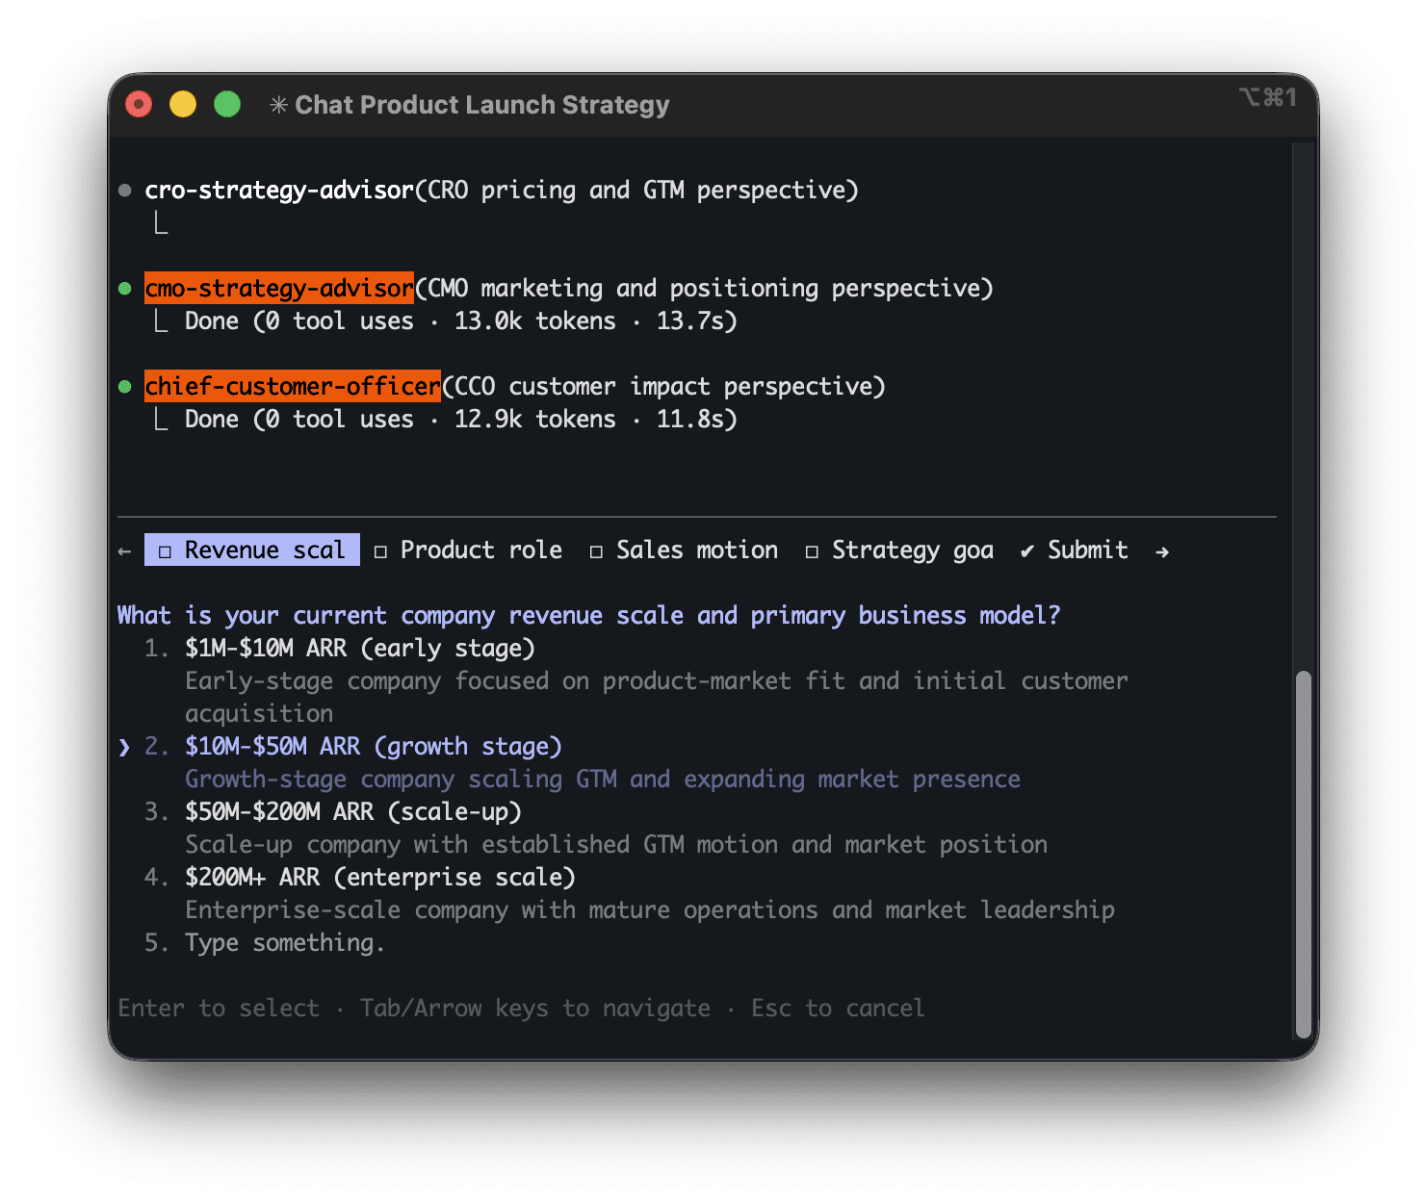
Task: Click the terminal vertical scrollbar thumb
Action: click(x=1304, y=854)
